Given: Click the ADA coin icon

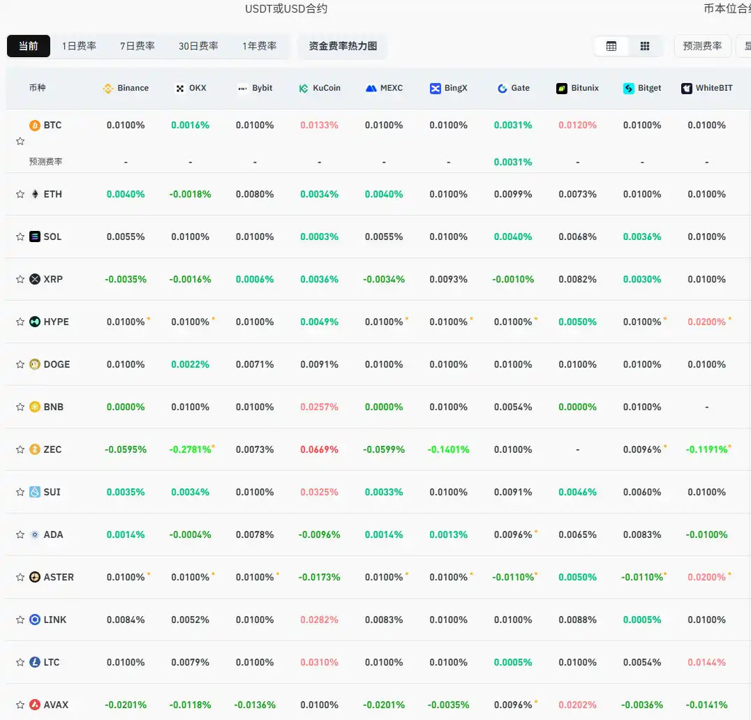Looking at the screenshot, I should [35, 535].
